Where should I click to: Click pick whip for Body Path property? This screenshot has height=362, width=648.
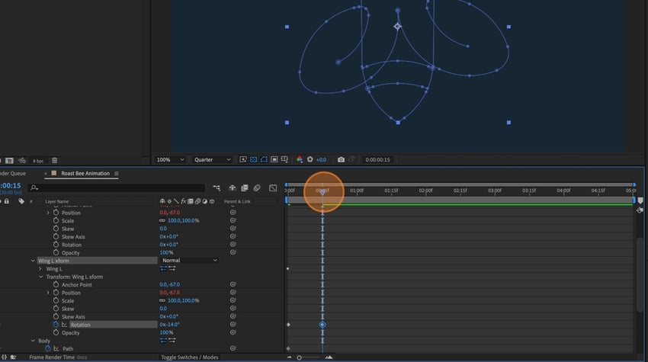click(233, 348)
